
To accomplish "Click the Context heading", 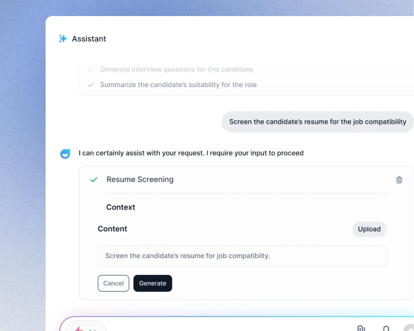I will pos(120,207).
